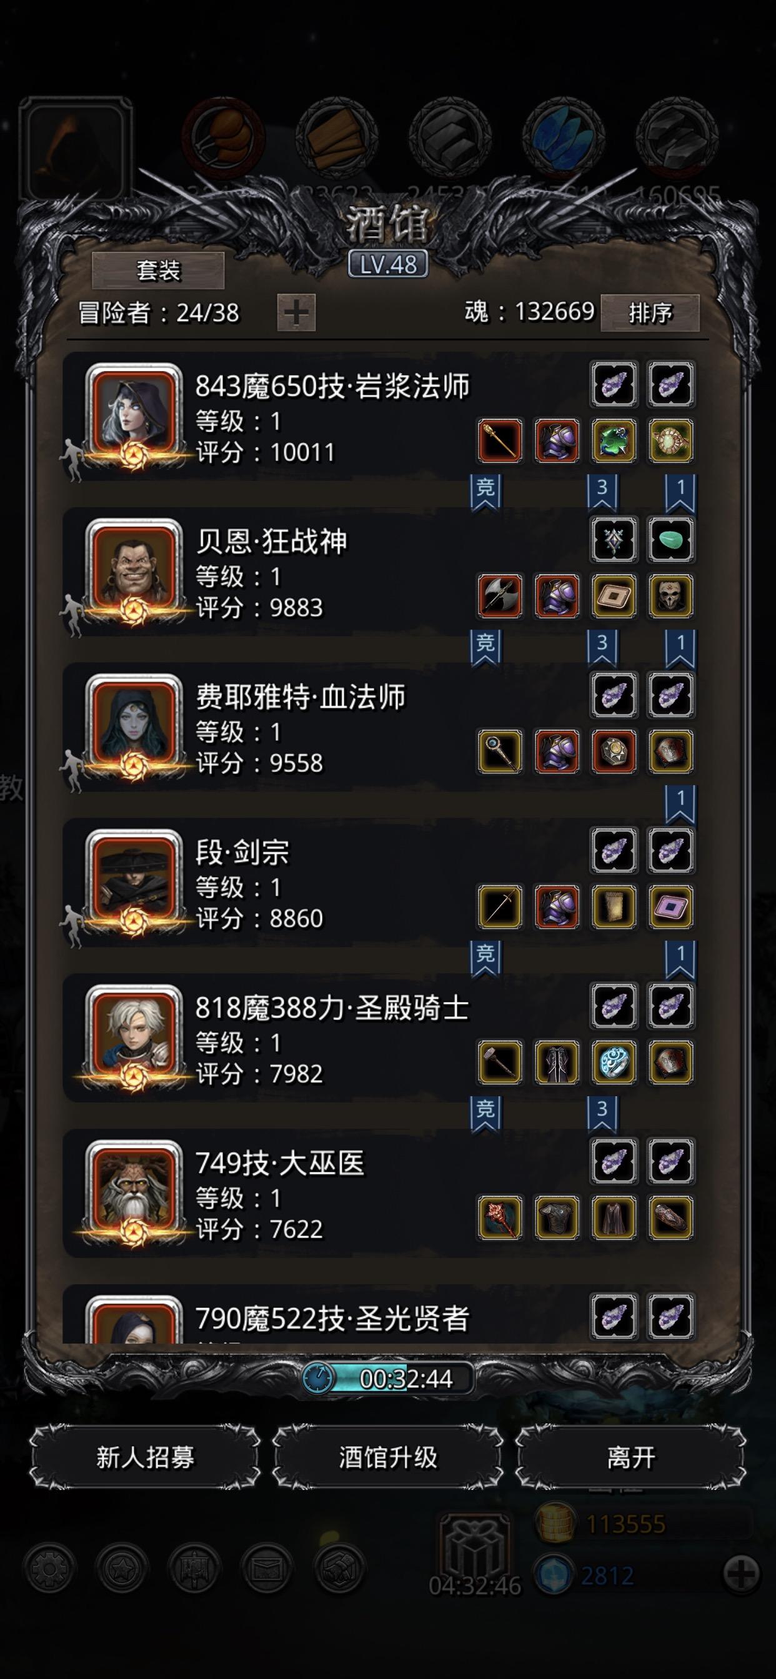This screenshot has width=776, height=1679.
Task: Open the plus button beside 冒险者 24/38
Action: (297, 312)
